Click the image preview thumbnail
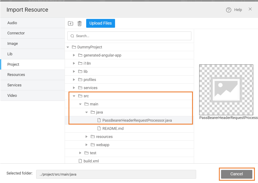Screen dimensions: 258x183 [x=226, y=90]
